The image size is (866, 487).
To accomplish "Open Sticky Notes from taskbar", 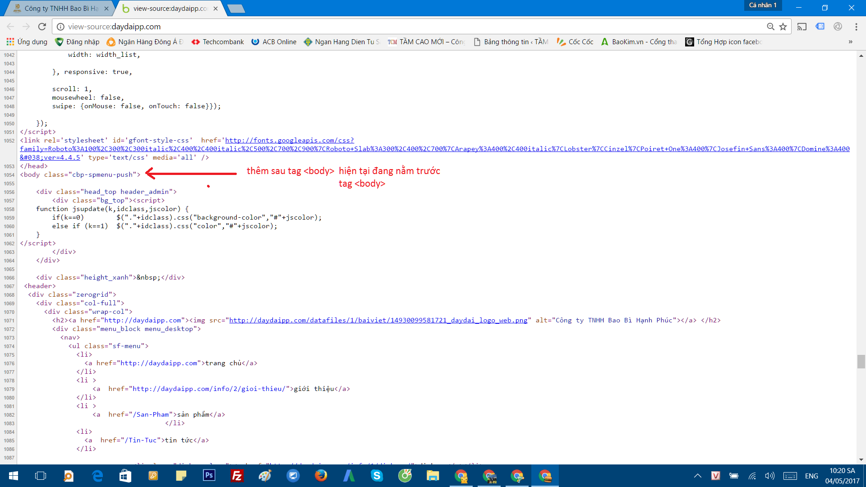I will coord(181,476).
